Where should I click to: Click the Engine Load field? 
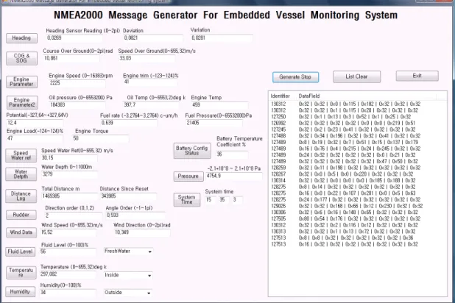(x=35, y=138)
